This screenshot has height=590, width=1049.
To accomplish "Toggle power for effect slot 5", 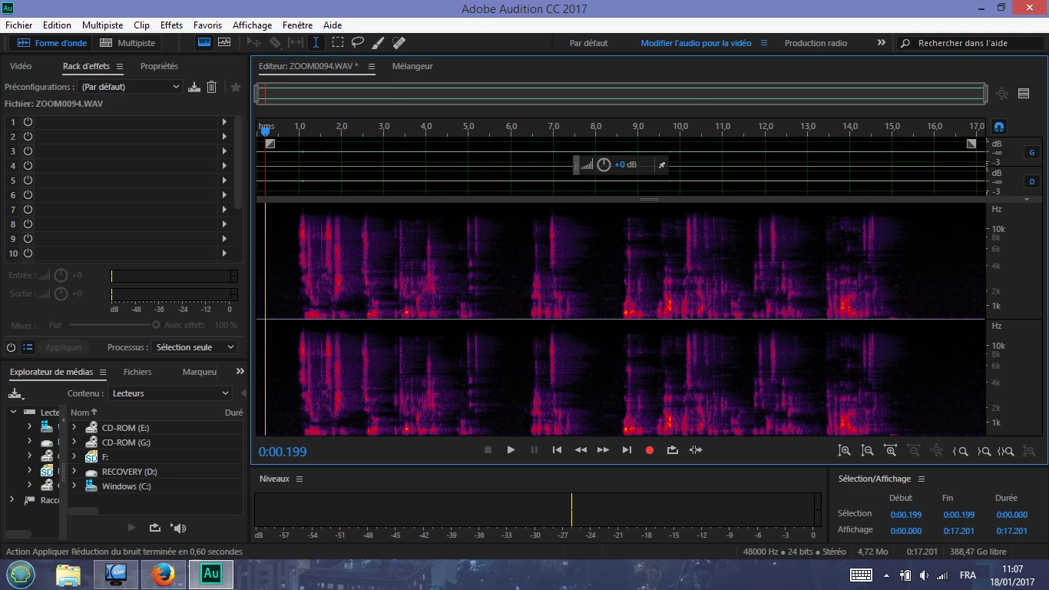I will click(x=28, y=180).
